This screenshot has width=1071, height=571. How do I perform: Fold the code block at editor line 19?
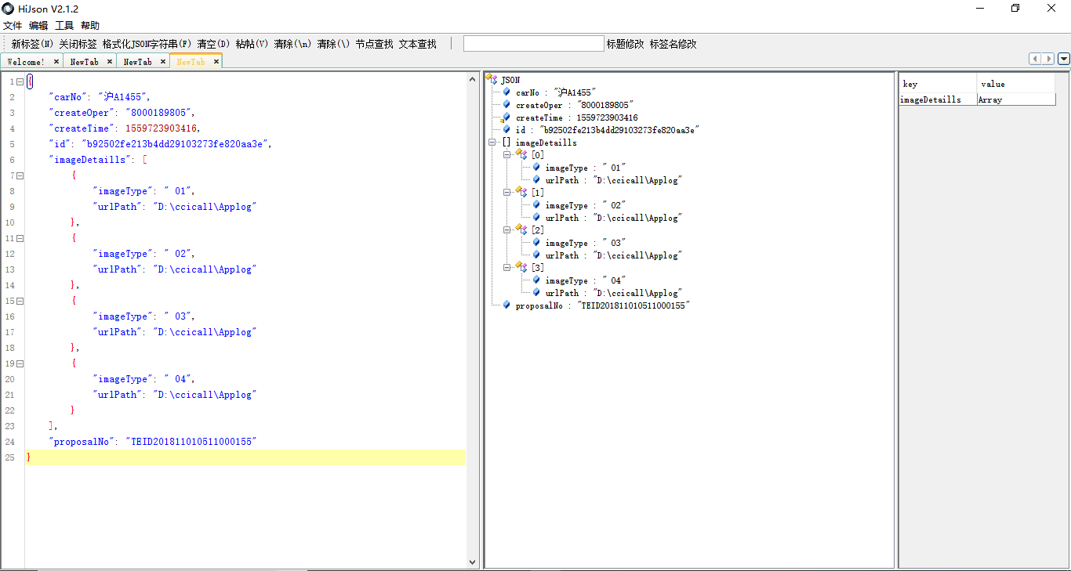pos(20,363)
